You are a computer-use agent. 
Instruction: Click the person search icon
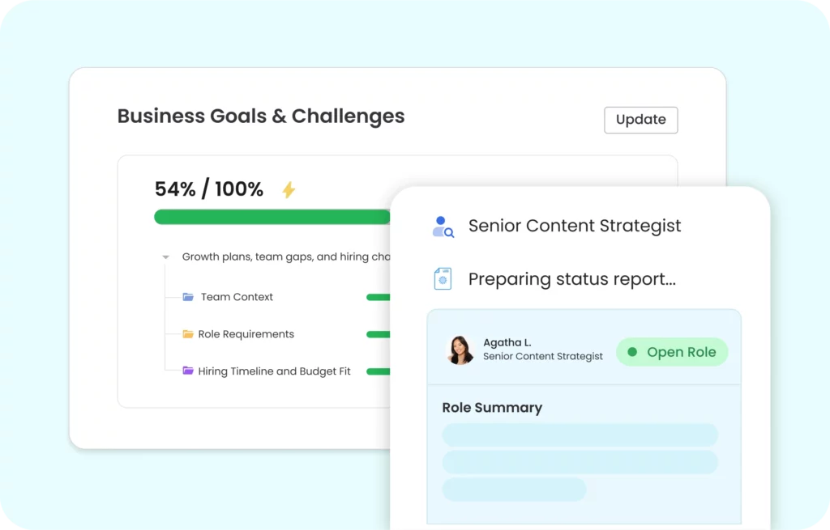[443, 227]
